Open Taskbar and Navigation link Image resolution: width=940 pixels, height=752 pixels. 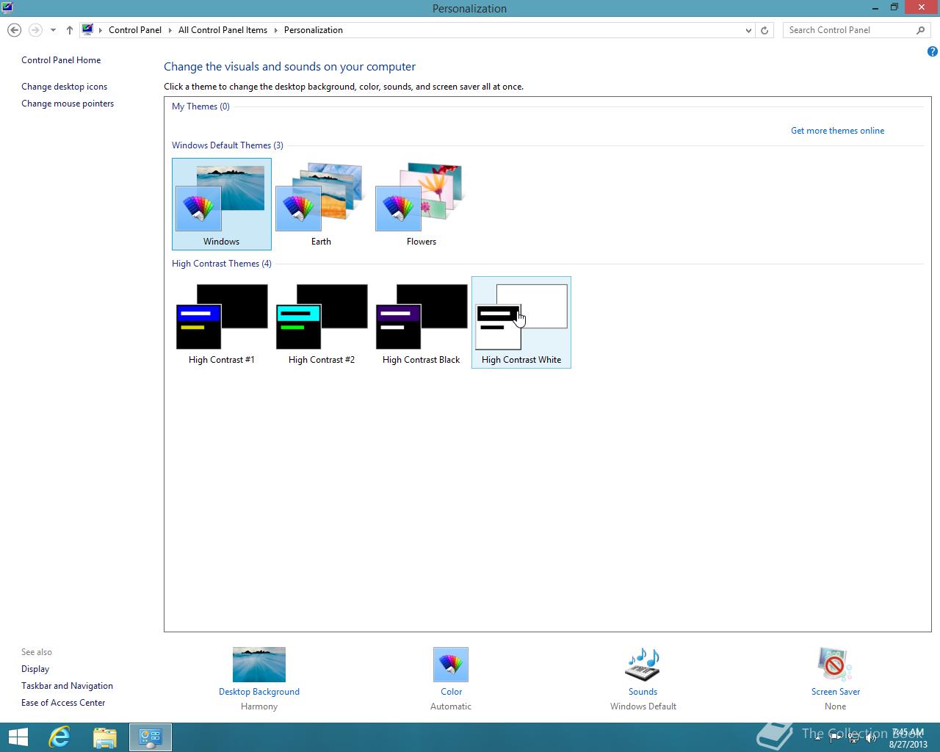67,686
